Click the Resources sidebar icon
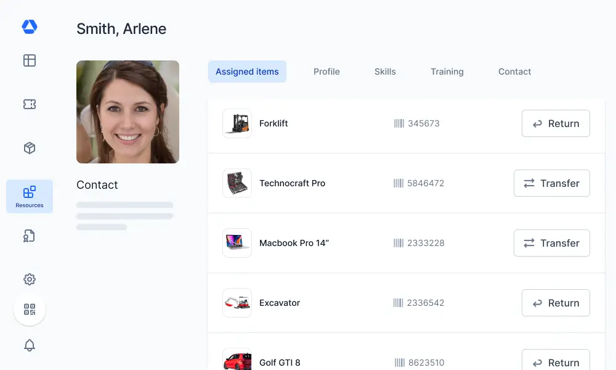The width and height of the screenshot is (616, 370). pyautogui.click(x=29, y=192)
